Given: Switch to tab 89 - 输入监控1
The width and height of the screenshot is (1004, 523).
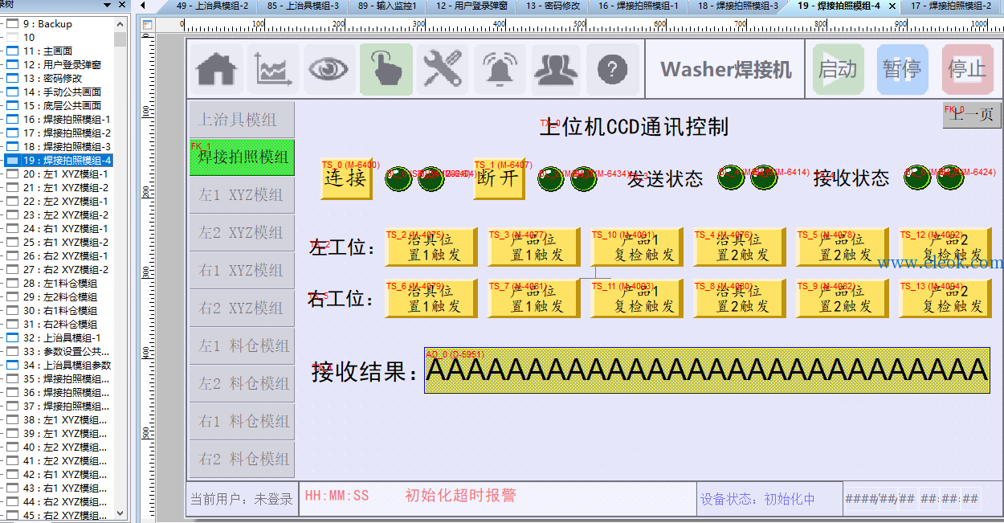Looking at the screenshot, I should [387, 6].
